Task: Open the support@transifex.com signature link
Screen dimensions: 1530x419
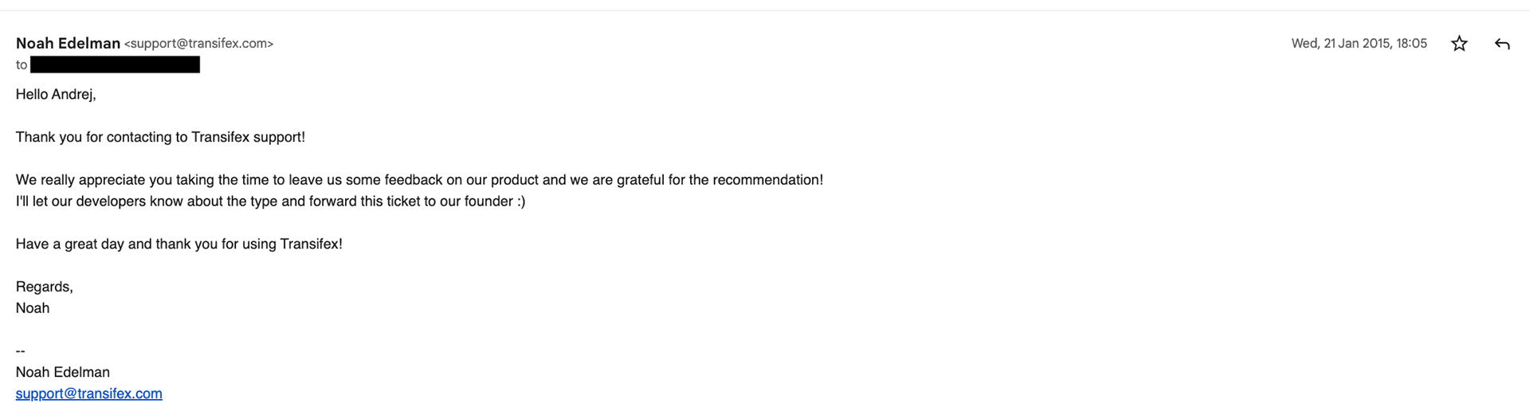Action: (x=89, y=394)
